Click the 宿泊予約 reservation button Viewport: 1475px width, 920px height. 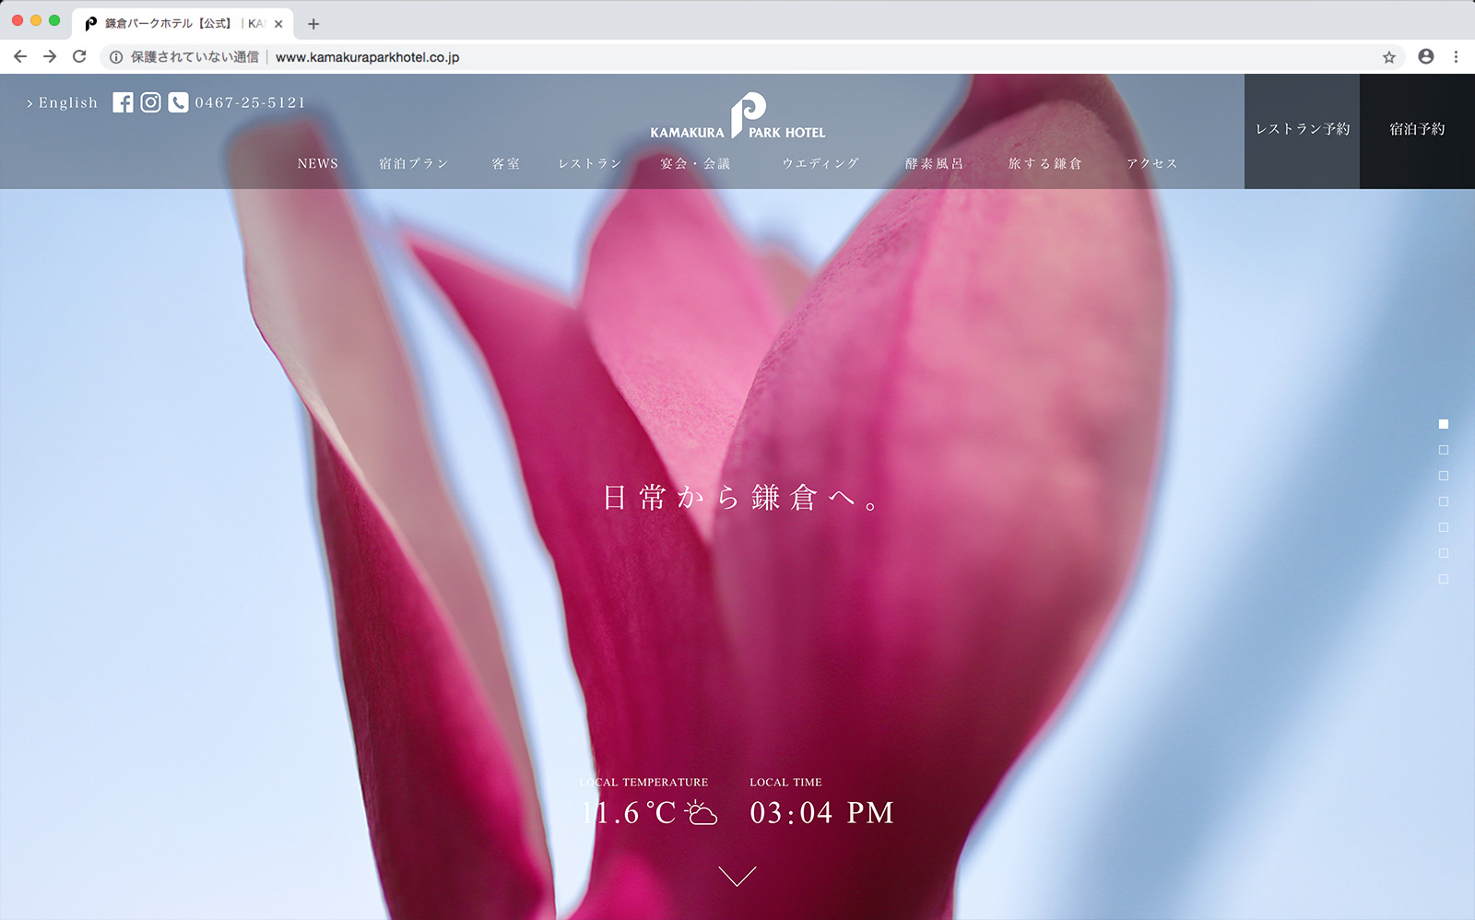1417,130
